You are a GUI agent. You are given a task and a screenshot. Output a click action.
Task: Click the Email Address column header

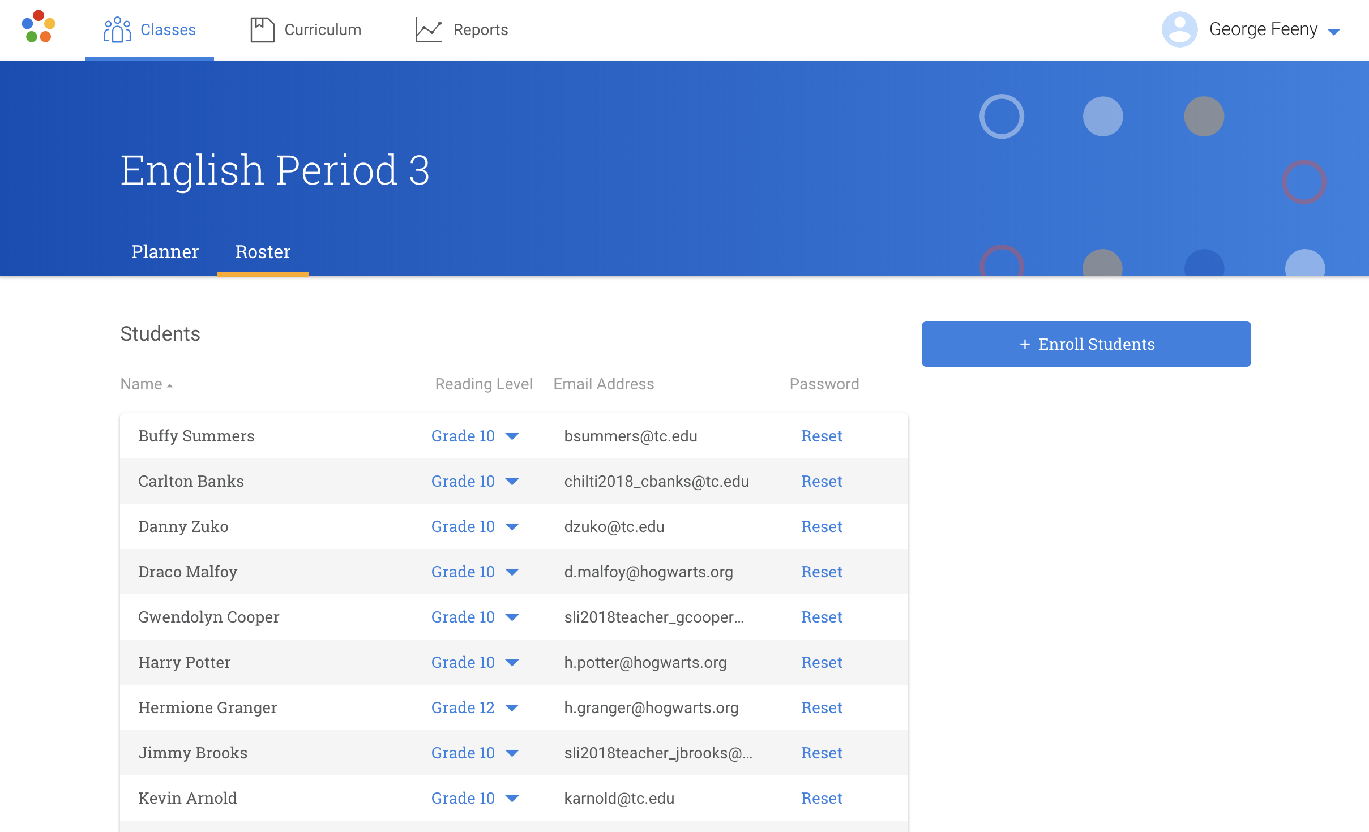(604, 384)
